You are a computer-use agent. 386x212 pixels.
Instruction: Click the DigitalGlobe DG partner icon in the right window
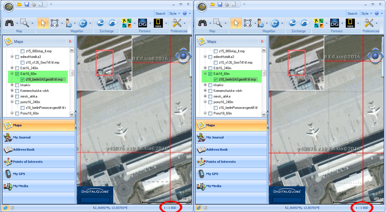click(x=335, y=23)
